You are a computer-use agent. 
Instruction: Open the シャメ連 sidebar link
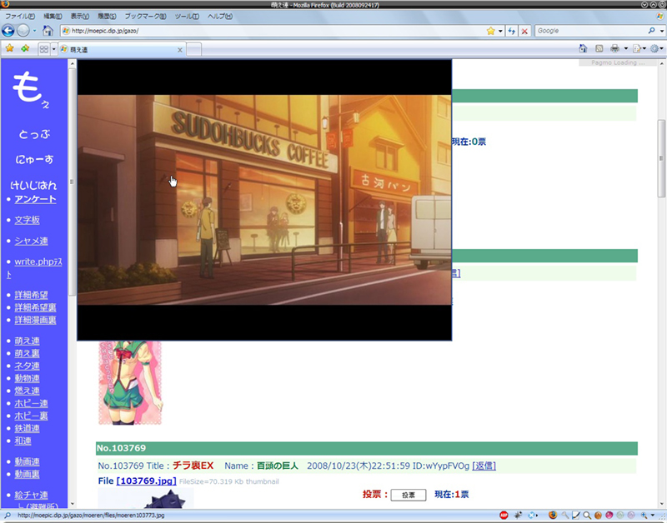point(31,241)
